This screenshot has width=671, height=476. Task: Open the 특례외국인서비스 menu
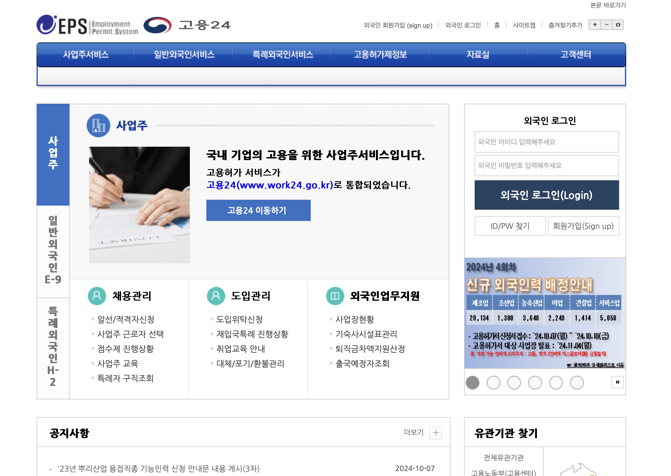(x=282, y=55)
